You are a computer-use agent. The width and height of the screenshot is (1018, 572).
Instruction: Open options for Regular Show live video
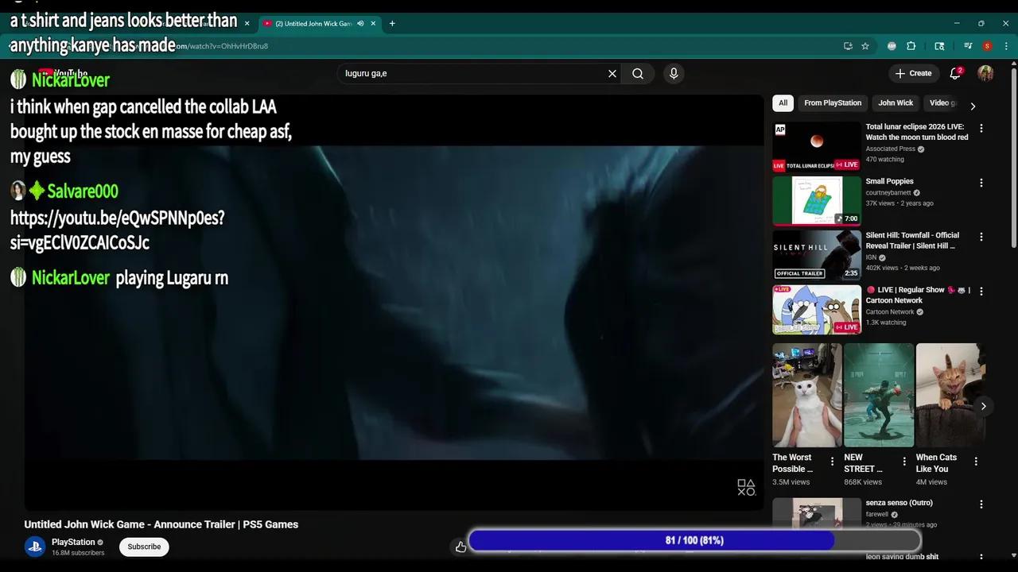(x=981, y=292)
